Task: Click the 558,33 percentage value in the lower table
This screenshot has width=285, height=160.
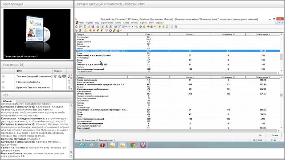Action: (263, 110)
